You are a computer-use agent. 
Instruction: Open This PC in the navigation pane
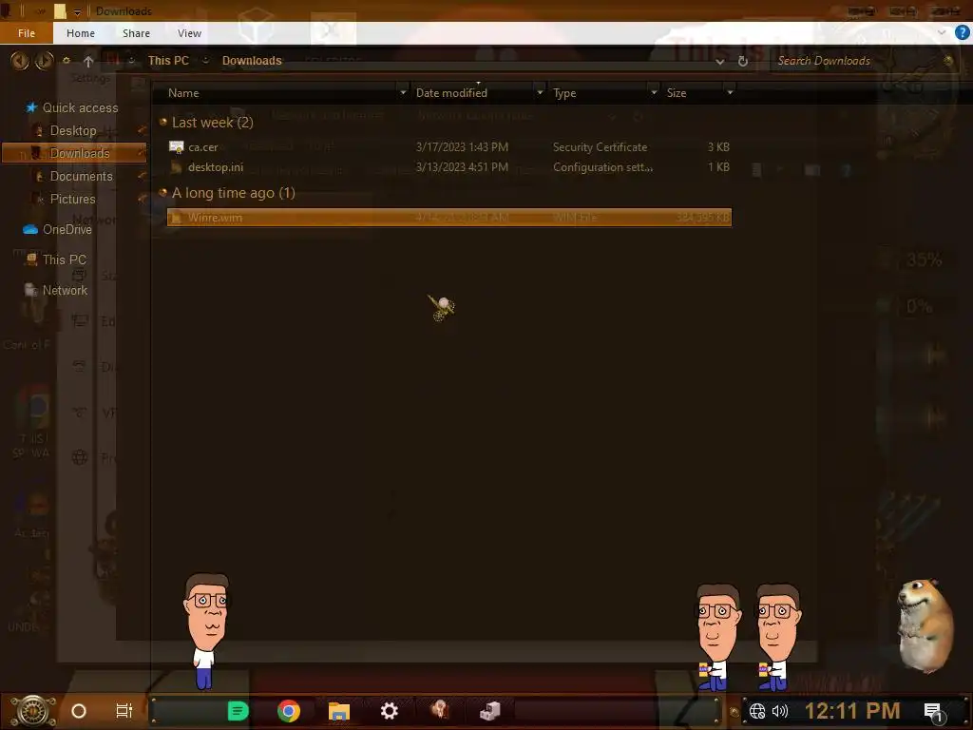65,259
